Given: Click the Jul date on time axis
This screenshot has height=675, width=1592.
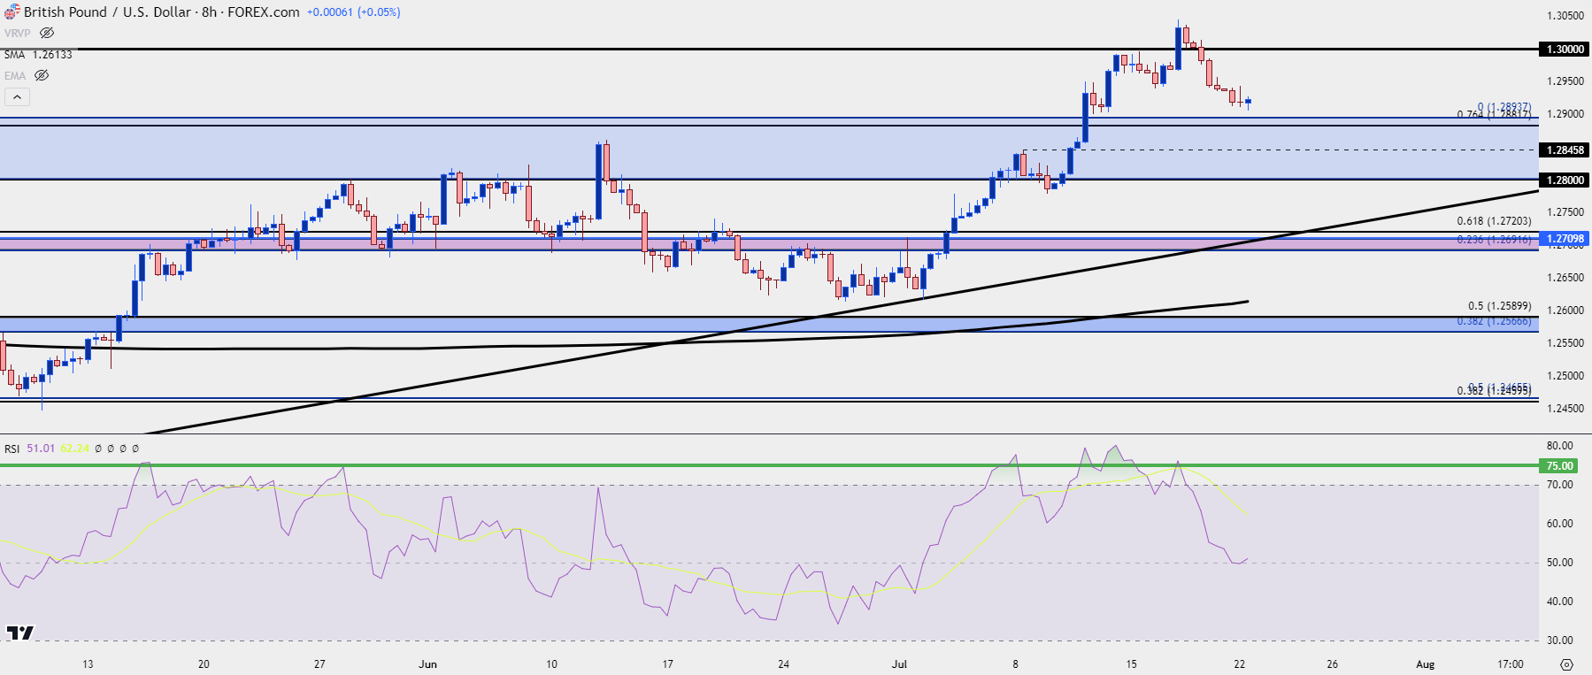Looking at the screenshot, I should (x=899, y=663).
